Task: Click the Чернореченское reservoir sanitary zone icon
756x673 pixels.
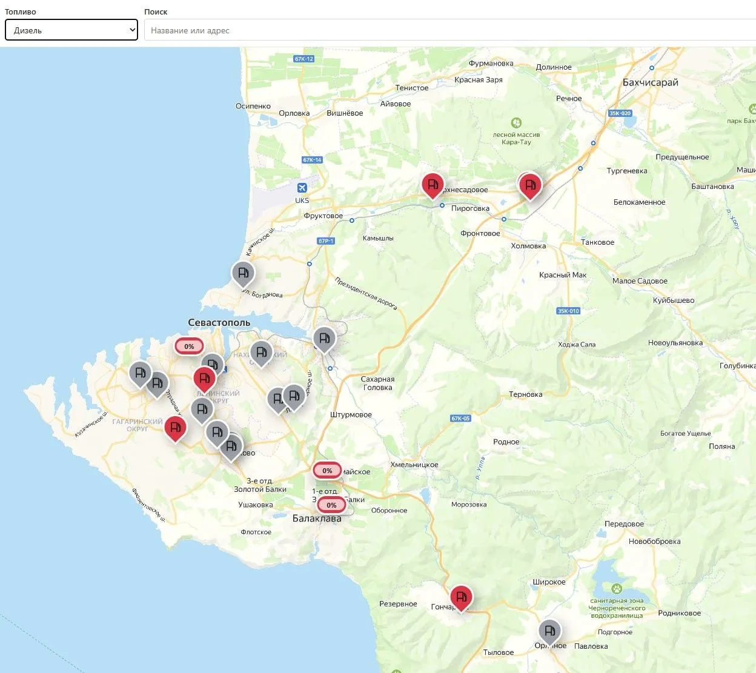Action: (x=617, y=588)
